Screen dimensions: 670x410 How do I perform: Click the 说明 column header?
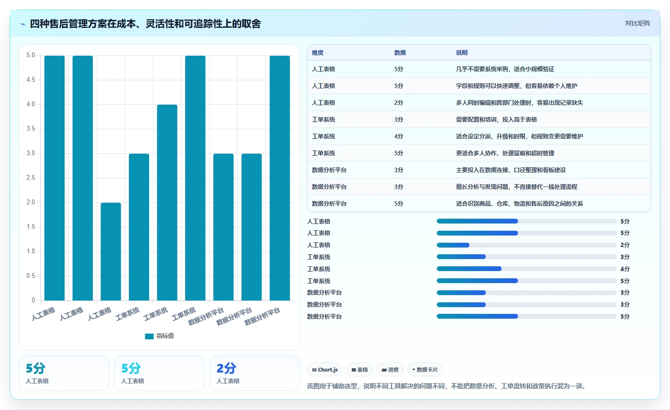coord(462,53)
